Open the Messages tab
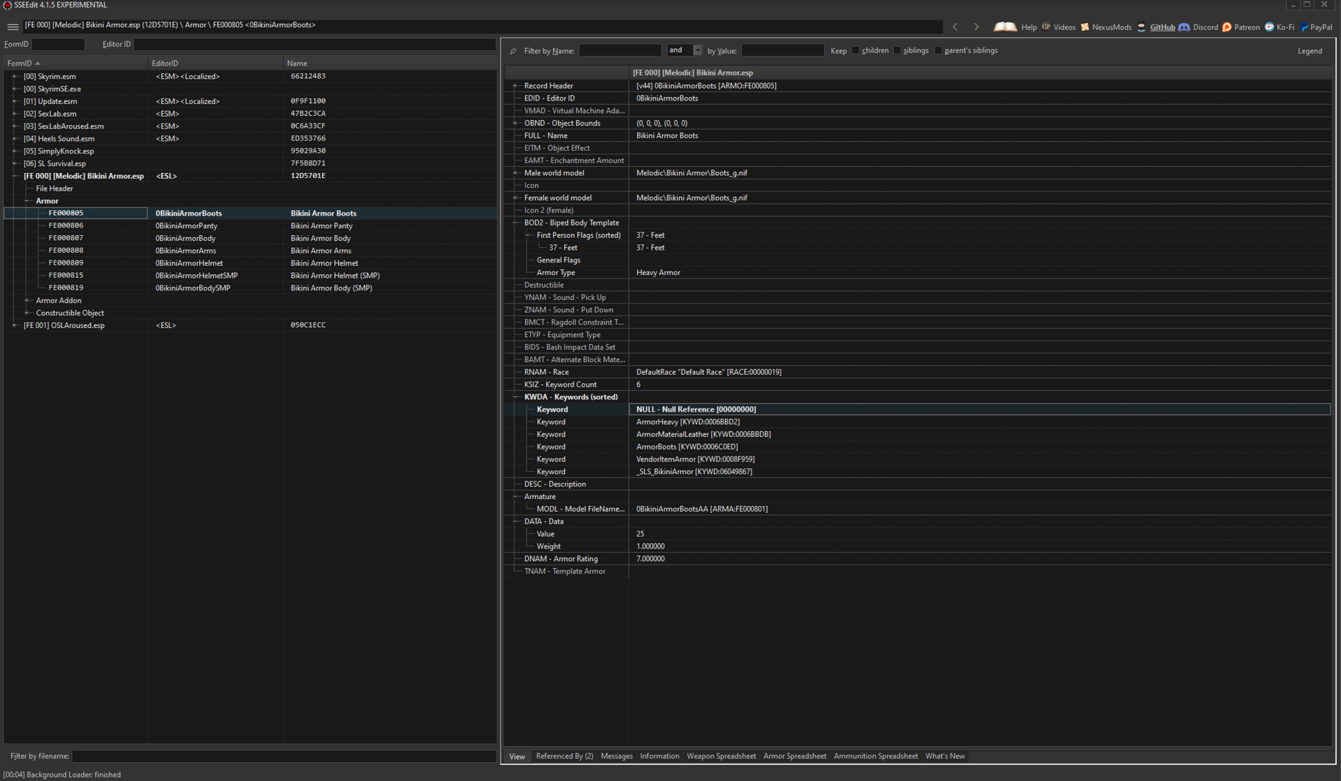The height and width of the screenshot is (781, 1341). pos(617,756)
